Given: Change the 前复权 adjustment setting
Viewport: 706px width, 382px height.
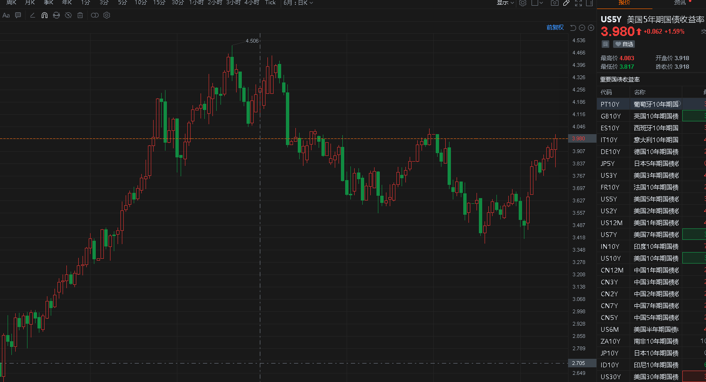Looking at the screenshot, I should click(x=555, y=27).
